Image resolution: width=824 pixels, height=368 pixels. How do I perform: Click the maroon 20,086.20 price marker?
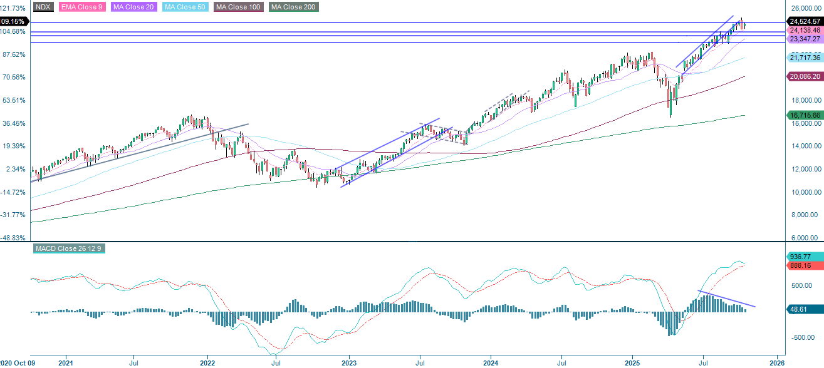click(x=805, y=76)
